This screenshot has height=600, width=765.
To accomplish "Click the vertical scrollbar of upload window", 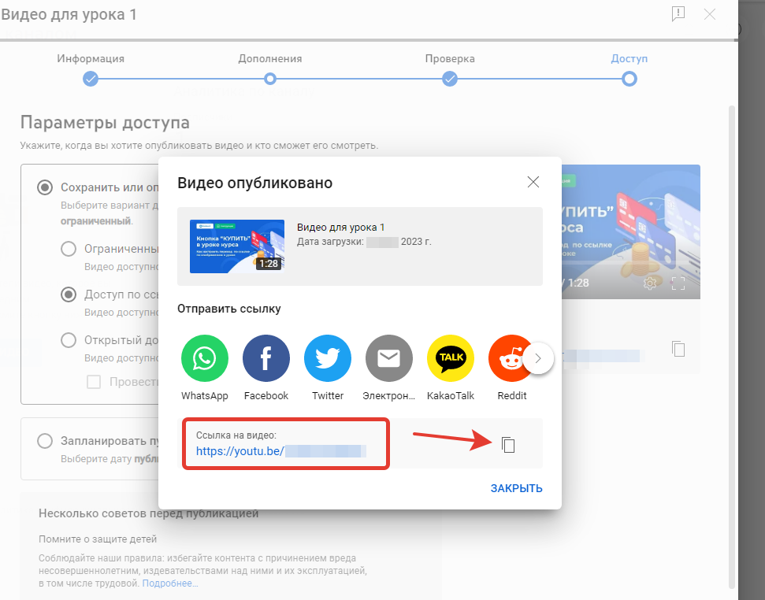I will 731,346.
